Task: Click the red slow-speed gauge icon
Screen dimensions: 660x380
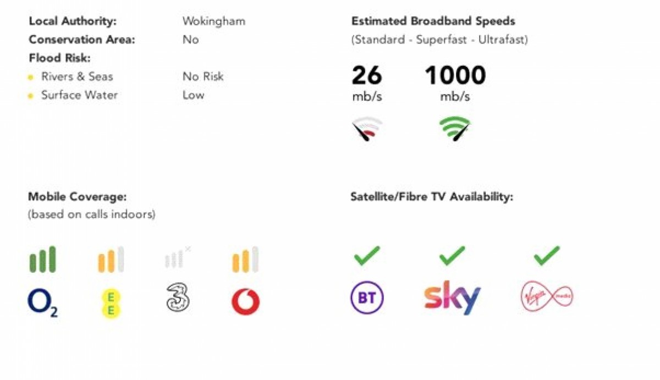Action: click(367, 129)
